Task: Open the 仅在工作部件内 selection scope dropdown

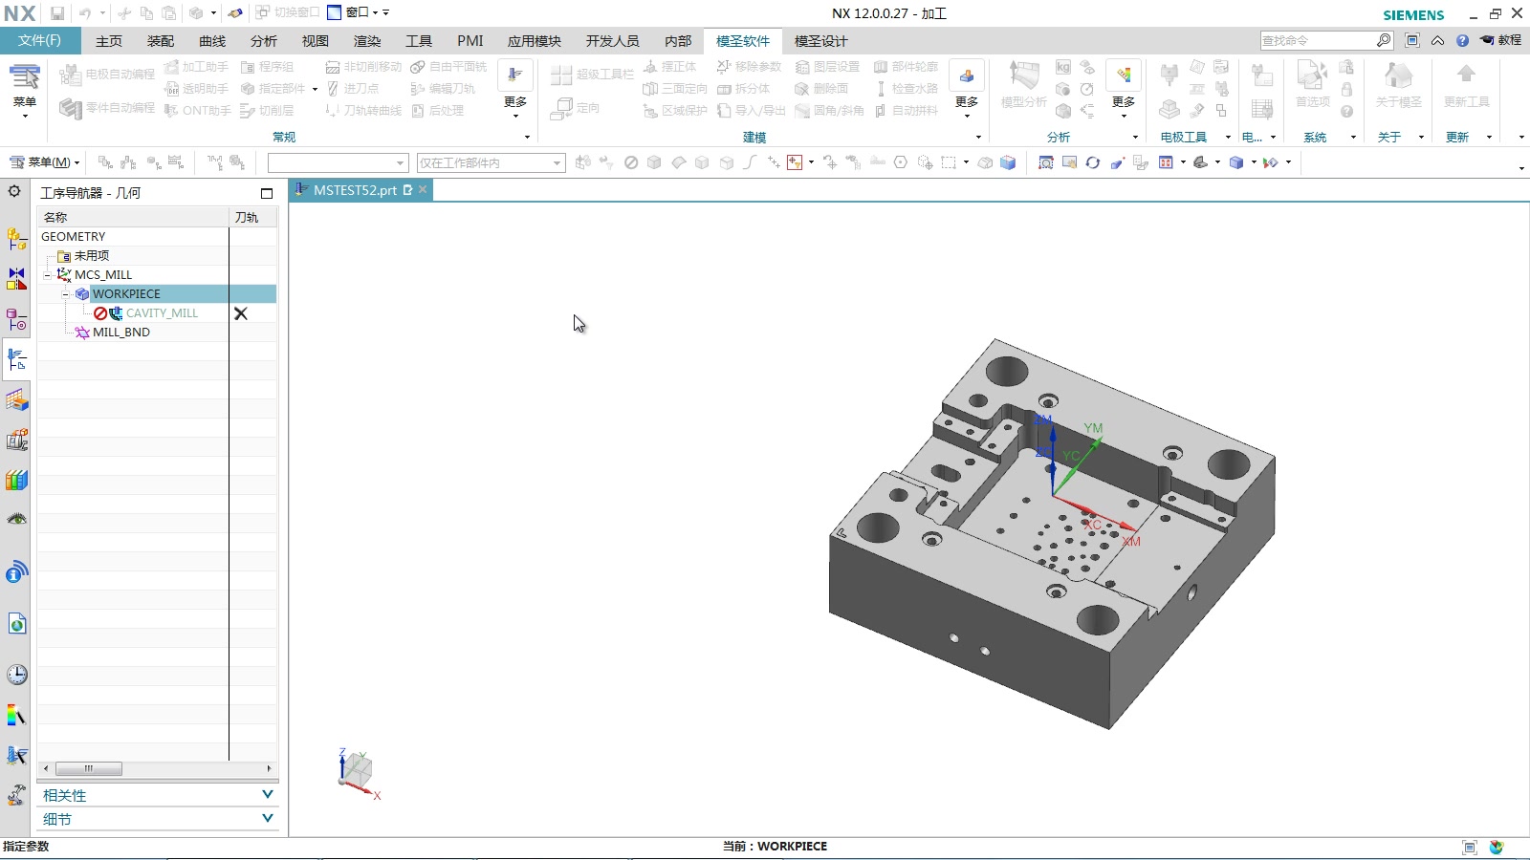Action: 491,163
